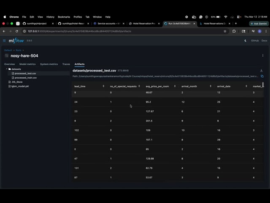Select the Artifacts tab
This screenshot has width=270, height=203.
click(79, 64)
